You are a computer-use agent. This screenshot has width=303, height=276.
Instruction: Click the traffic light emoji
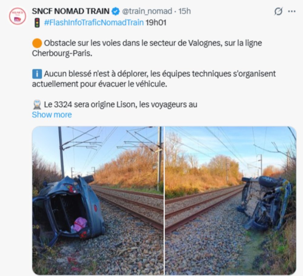(x=37, y=23)
